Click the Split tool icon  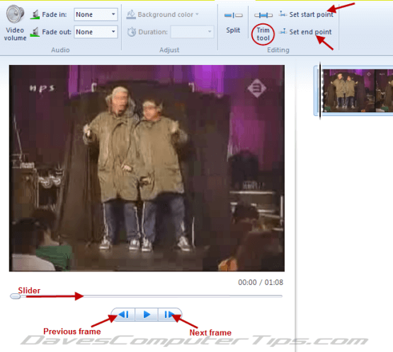click(234, 16)
